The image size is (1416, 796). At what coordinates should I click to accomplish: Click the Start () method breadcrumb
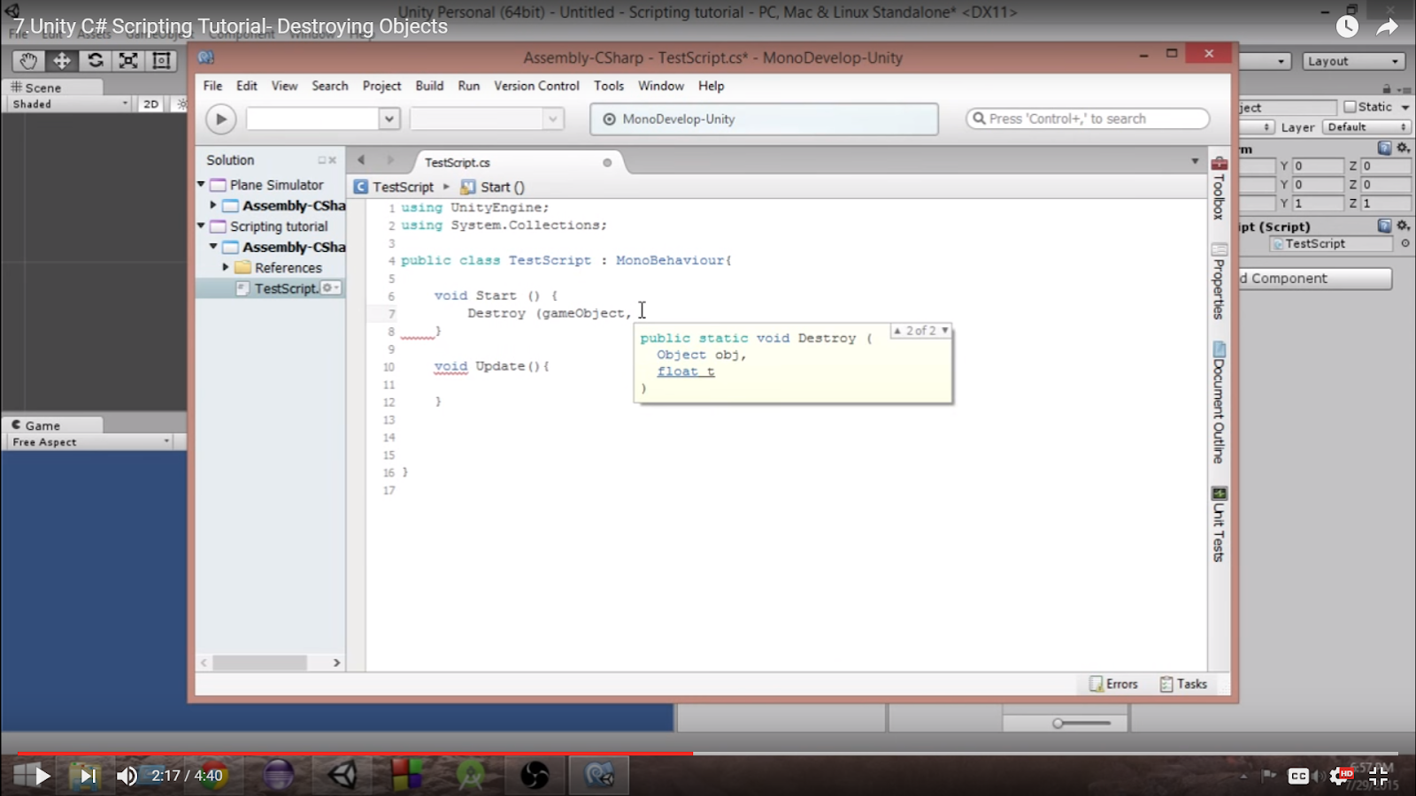coord(493,187)
